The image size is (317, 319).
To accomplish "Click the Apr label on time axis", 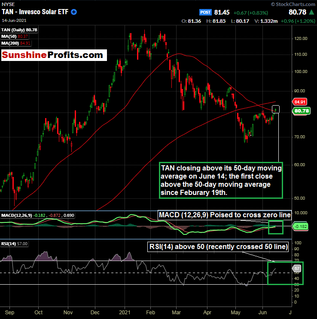I will pos(207,312).
